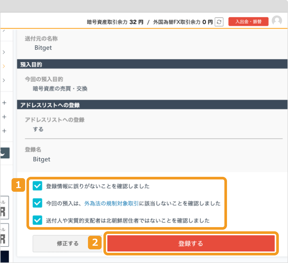Expand the first sidebar chevron item
Viewport: 288px width, 263px height.
3,52
